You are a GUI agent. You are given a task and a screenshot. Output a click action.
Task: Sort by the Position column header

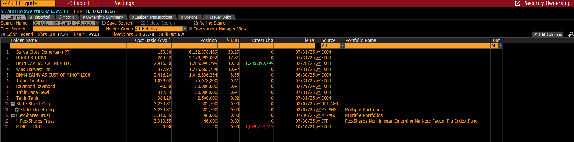click(x=208, y=40)
